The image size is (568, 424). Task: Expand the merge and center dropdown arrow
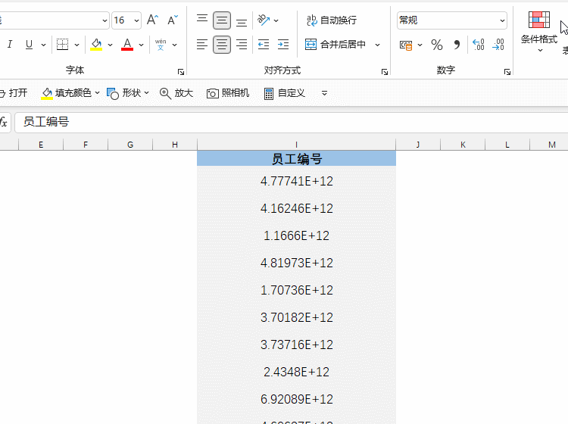(378, 45)
